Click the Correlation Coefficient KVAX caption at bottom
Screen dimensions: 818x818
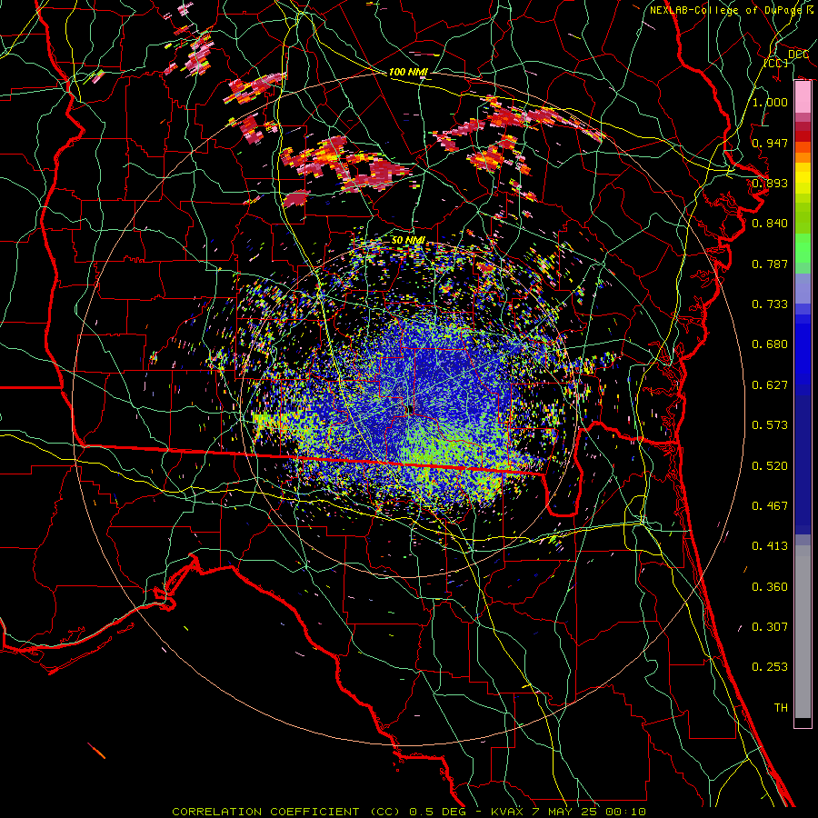tap(409, 812)
